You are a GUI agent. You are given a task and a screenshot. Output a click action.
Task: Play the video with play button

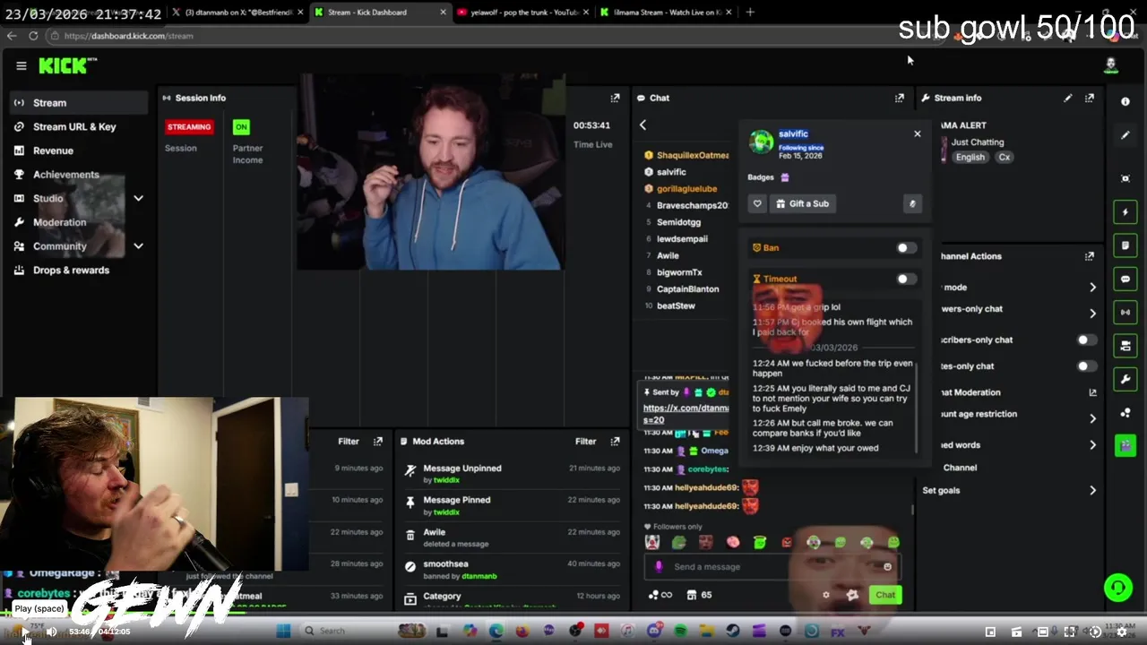[24, 632]
